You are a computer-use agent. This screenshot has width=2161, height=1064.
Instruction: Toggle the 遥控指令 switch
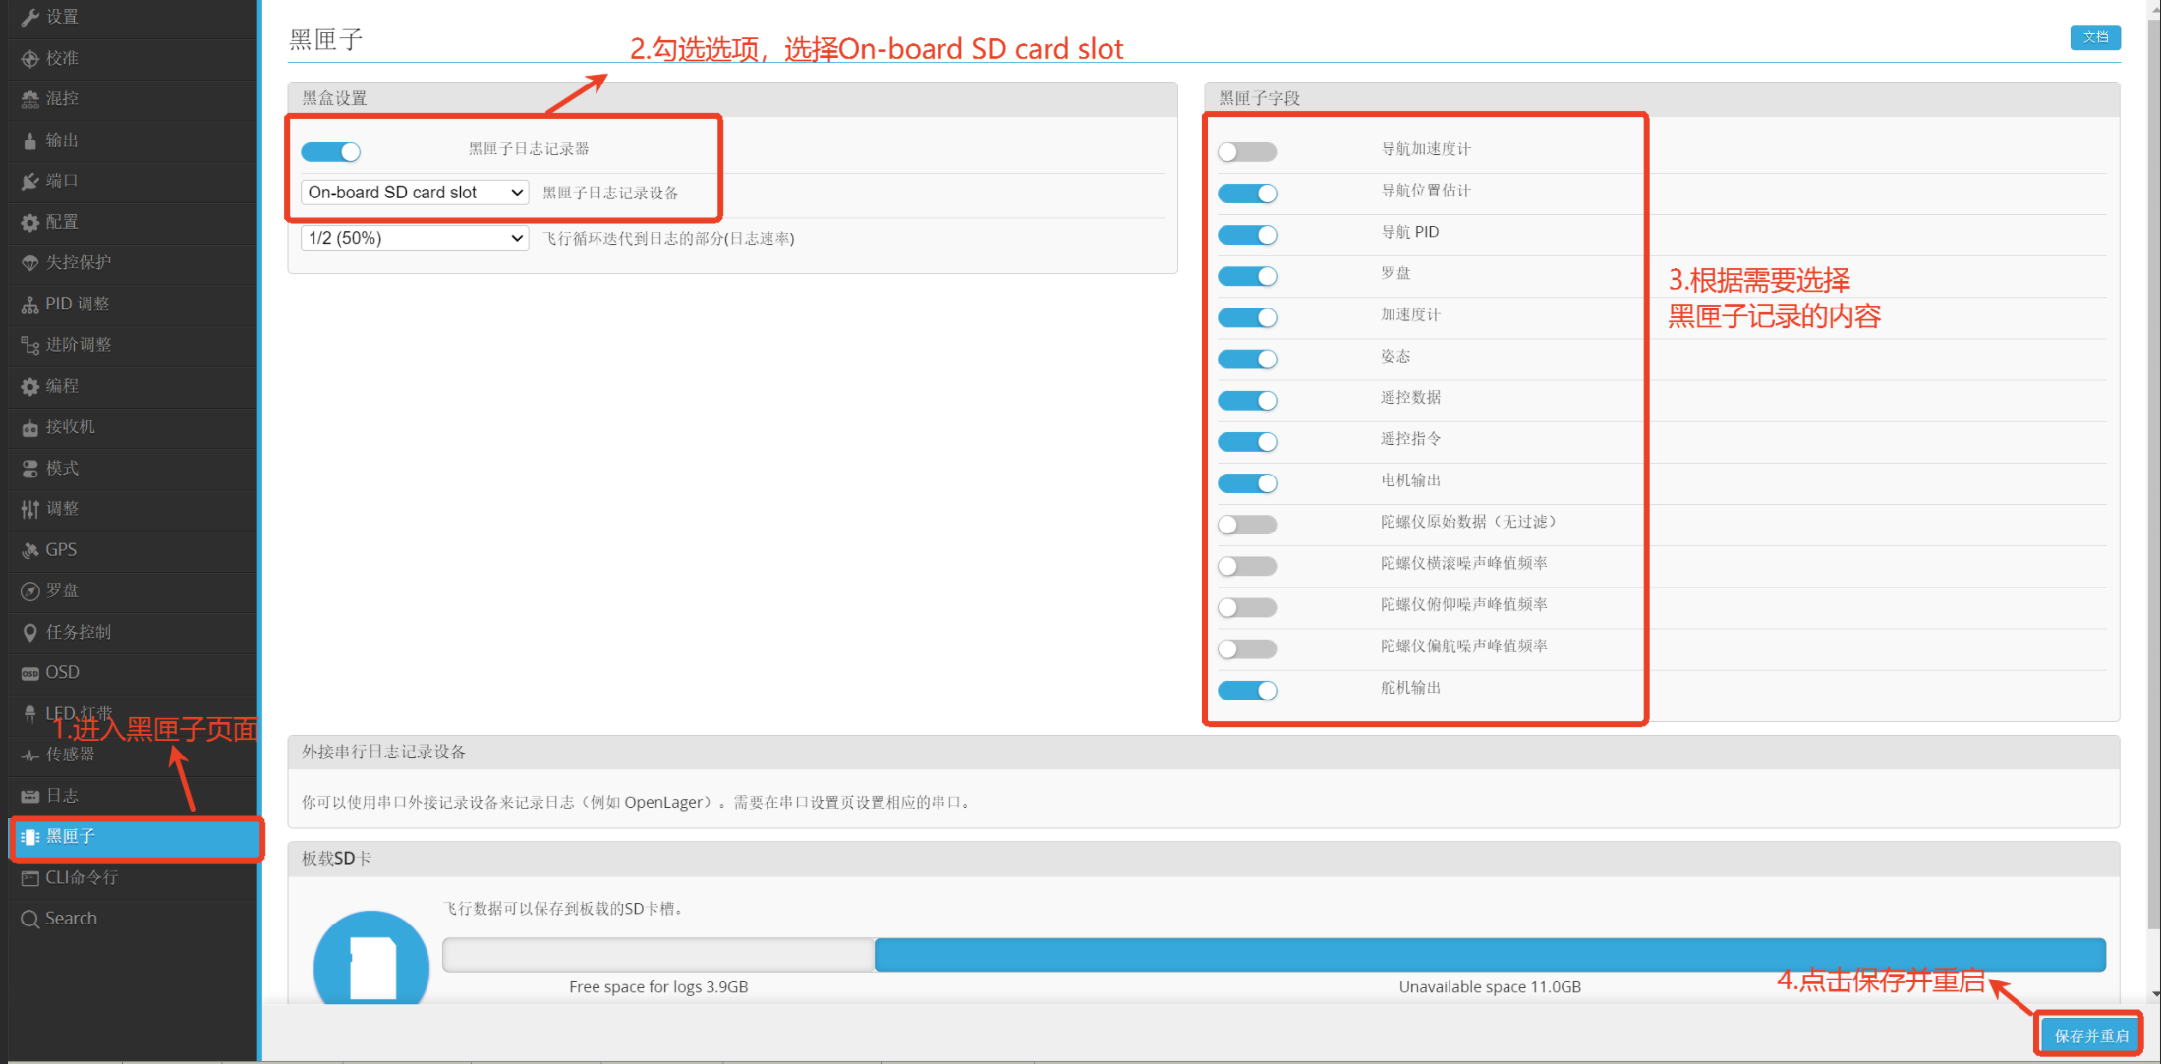pyautogui.click(x=1247, y=442)
